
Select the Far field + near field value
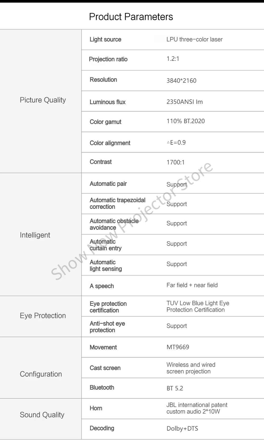(192, 285)
